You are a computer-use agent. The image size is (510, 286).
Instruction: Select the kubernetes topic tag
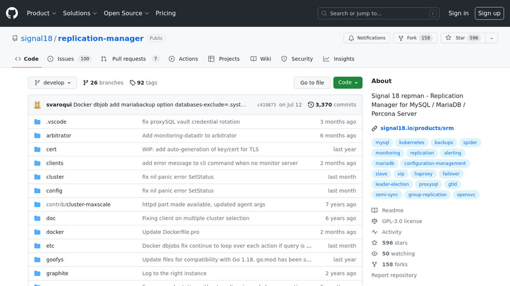tap(412, 142)
